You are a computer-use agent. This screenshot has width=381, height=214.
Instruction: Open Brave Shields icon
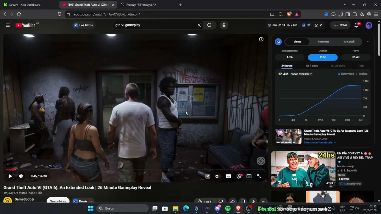(x=289, y=14)
